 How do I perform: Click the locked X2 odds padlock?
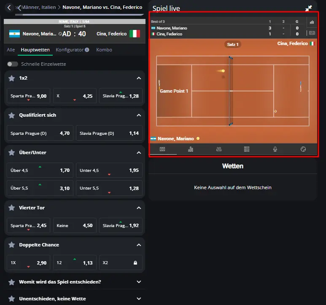[x=135, y=262]
